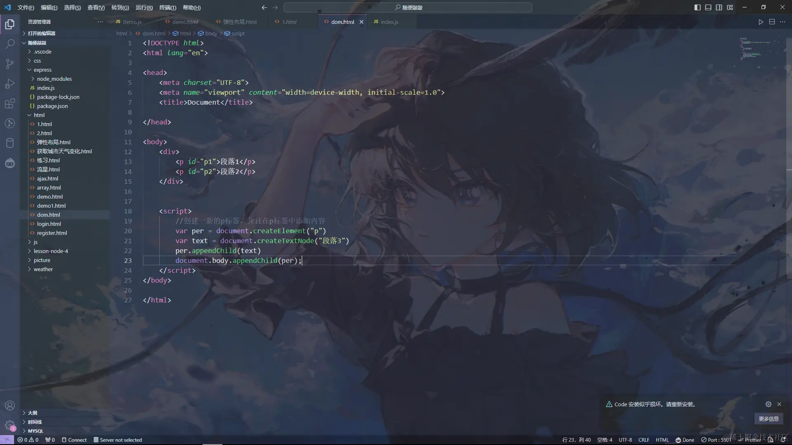Open the Source Control view
Viewport: 792px width, 445px height.
[x=10, y=63]
